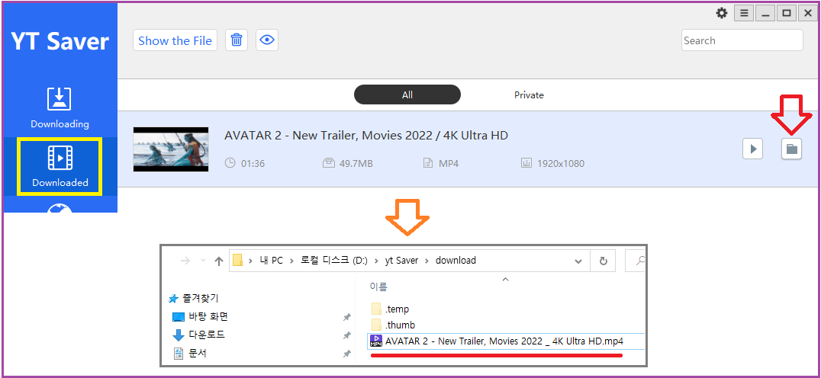The height and width of the screenshot is (378, 821).
Task: Click the globe icon in YT Saver sidebar
Action: point(60,208)
